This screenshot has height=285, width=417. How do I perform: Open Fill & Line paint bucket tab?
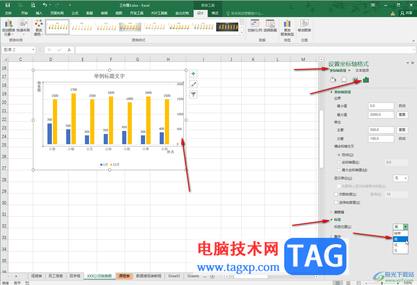pyautogui.click(x=333, y=80)
